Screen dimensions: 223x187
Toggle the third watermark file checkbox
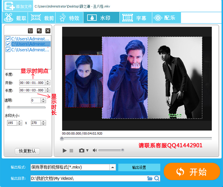pyautogui.click(x=8, y=50)
